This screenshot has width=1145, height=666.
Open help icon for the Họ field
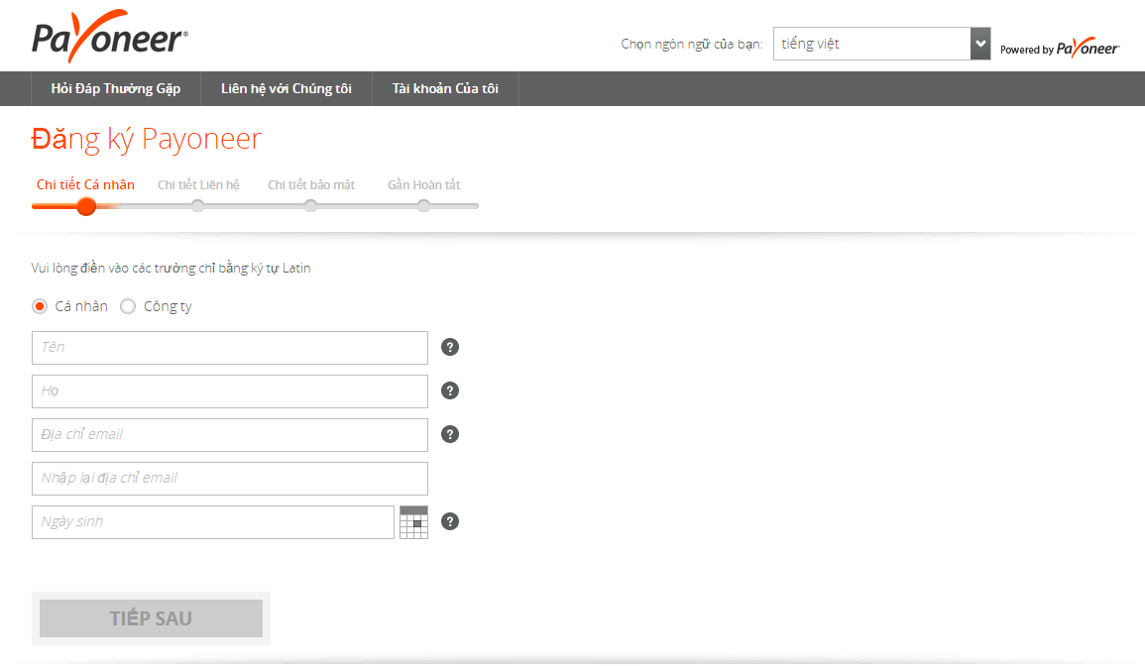coord(450,390)
